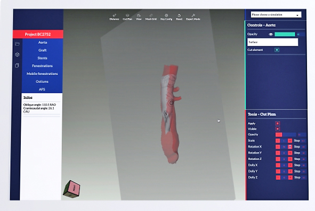The height and width of the screenshot is (211, 315).
Task: Toggle the Cut element checkbox
Action: point(277,50)
